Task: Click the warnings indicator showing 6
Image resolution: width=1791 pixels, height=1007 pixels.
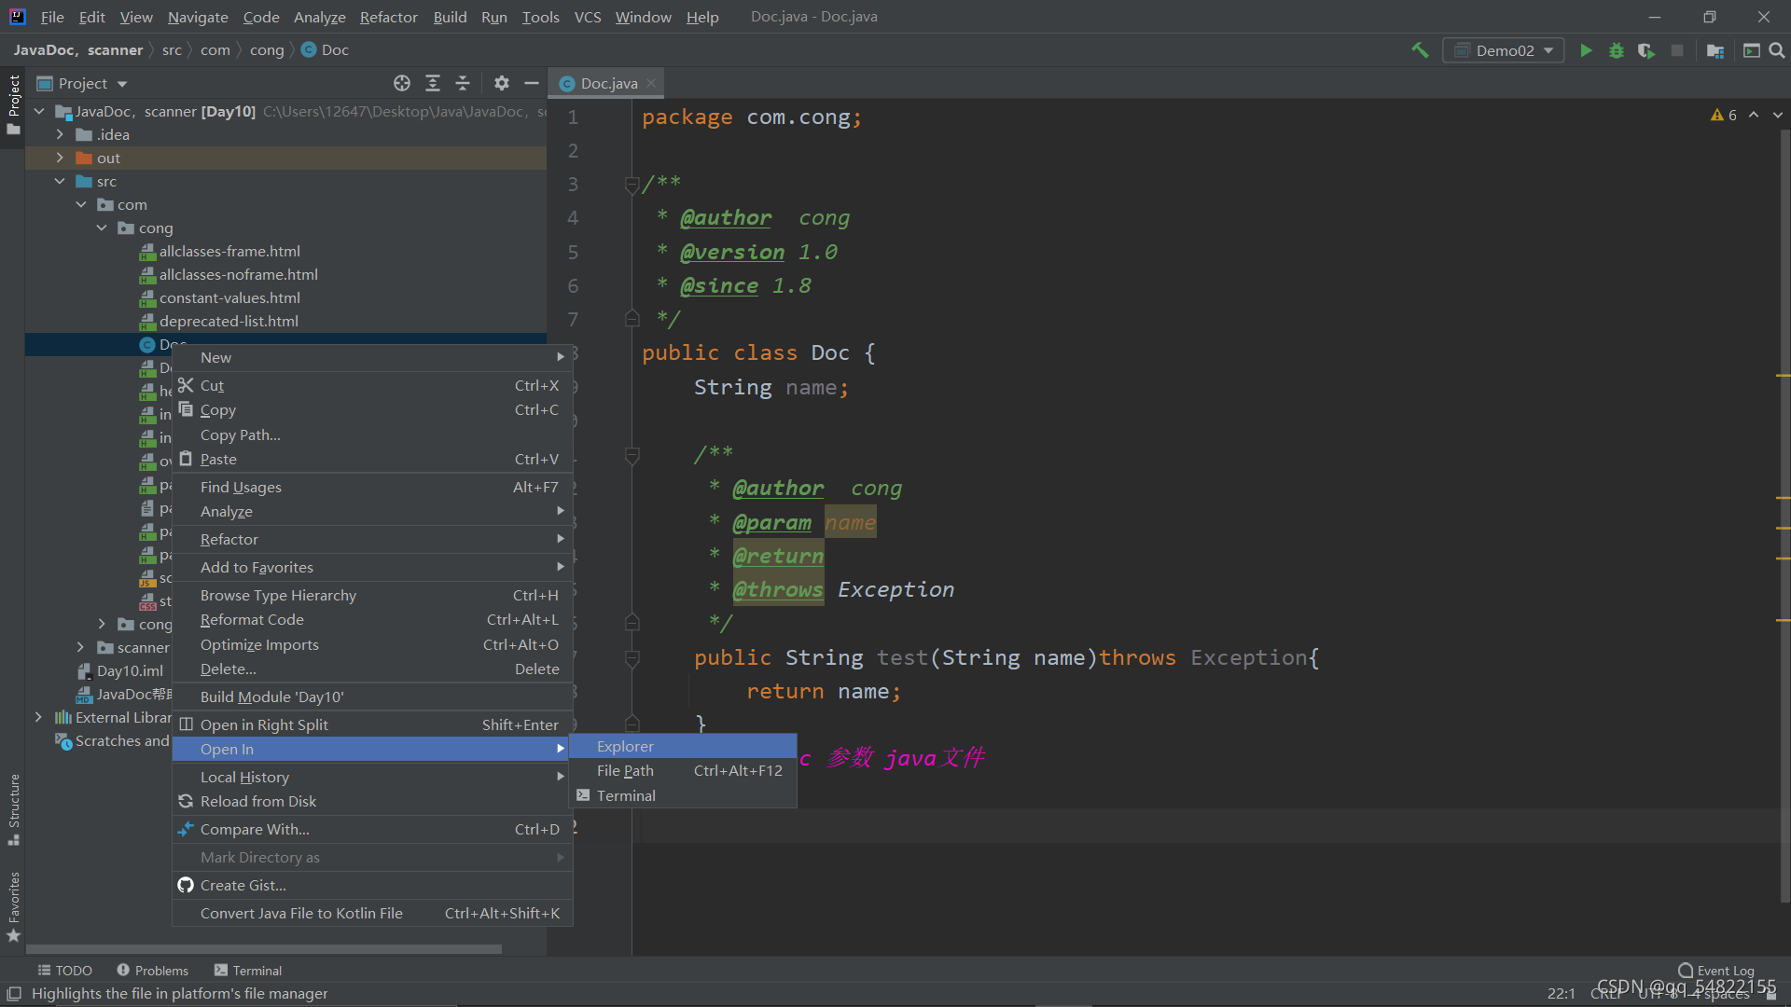Action: pos(1724,115)
